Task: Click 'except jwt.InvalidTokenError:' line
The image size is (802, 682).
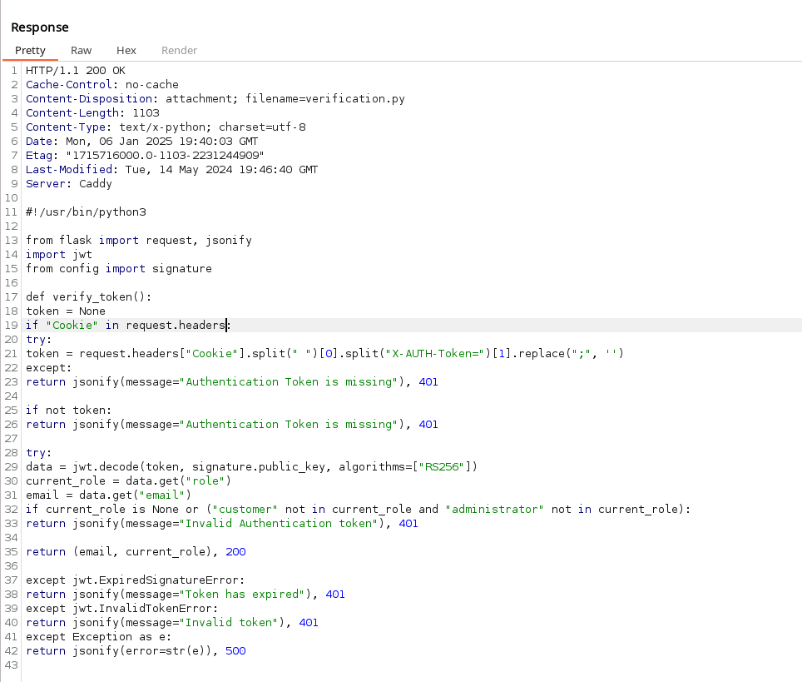Action: [x=121, y=608]
